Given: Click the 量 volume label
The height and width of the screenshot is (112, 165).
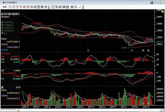Looking at the screenshot, I should click(2, 87).
